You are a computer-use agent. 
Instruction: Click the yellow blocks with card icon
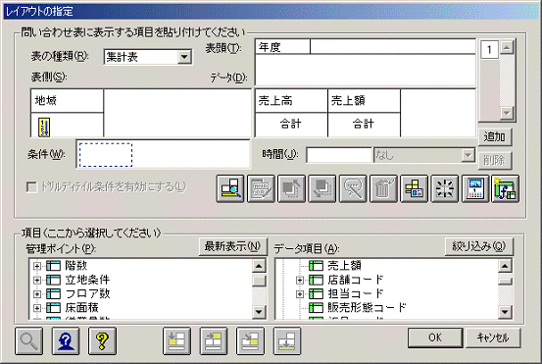(x=415, y=188)
